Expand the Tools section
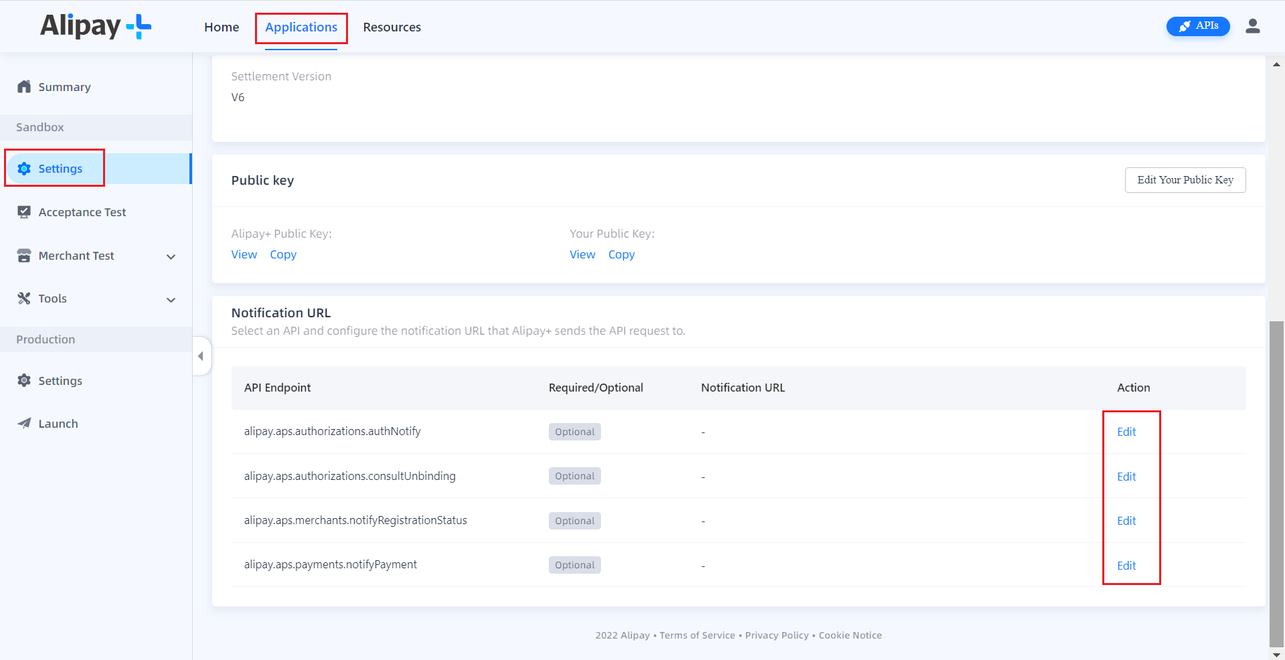 point(171,300)
